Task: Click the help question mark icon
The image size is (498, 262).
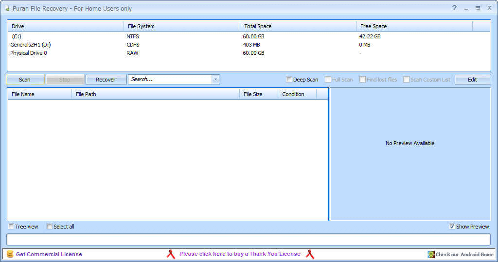Action: pos(454,8)
